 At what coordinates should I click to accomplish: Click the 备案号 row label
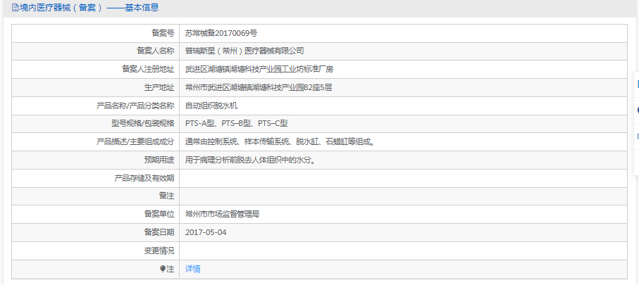163,33
